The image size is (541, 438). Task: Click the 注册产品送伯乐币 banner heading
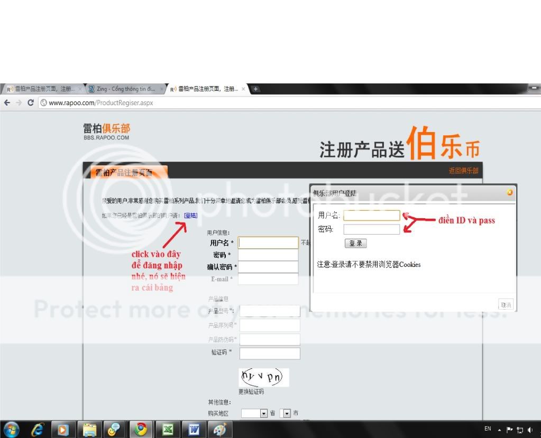pyautogui.click(x=399, y=143)
